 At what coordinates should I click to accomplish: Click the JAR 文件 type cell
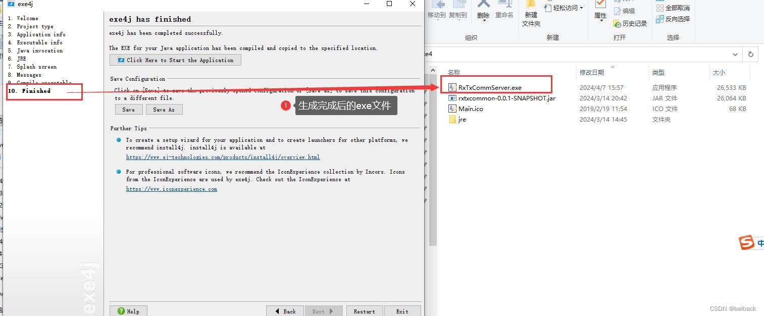[665, 98]
